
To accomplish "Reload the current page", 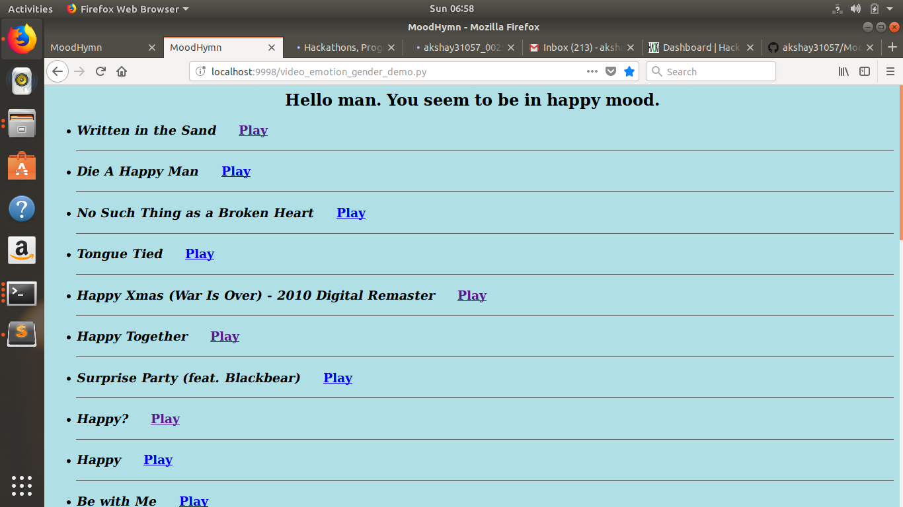I will pos(100,71).
